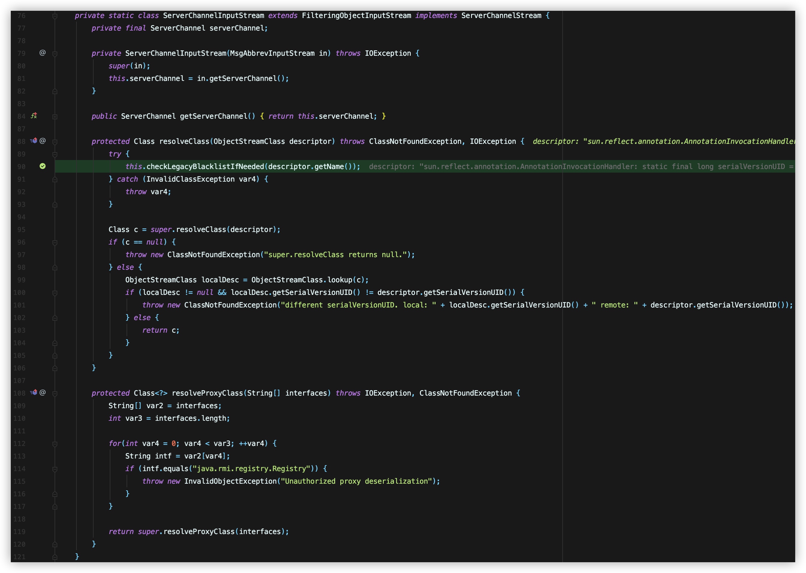Click the verified breakpoint icon on line 90

(42, 166)
